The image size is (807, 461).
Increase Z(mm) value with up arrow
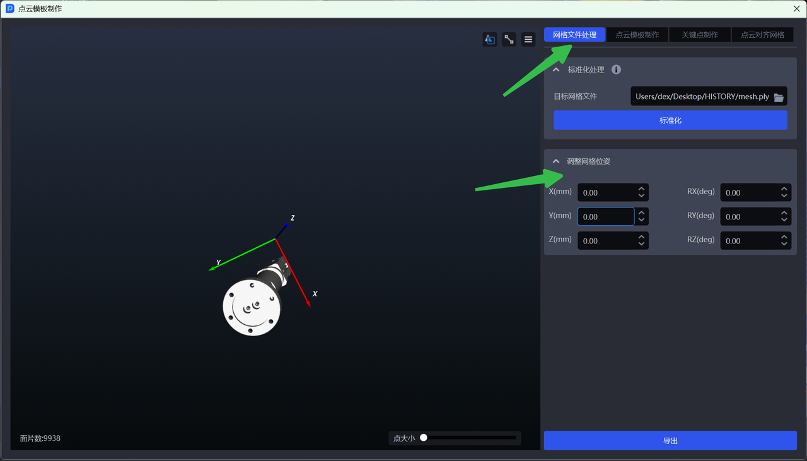click(x=641, y=236)
